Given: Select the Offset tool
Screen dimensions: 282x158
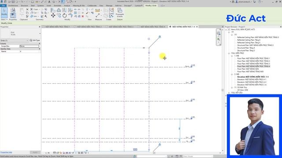Looking at the screenshot, I should click(x=59, y=10).
